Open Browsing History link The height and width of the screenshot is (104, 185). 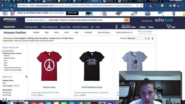coord(31,27)
